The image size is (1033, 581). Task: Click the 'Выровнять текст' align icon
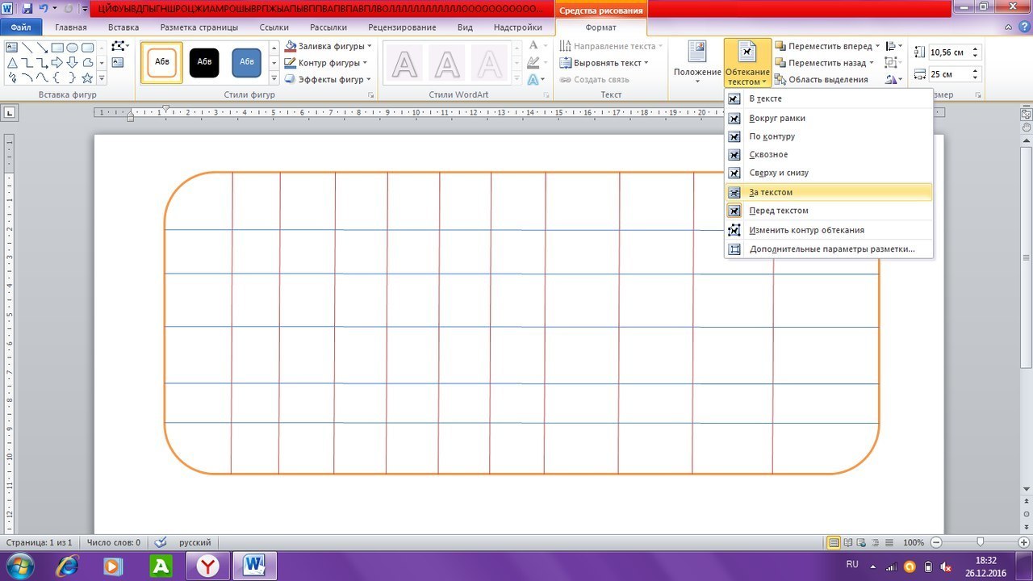(x=566, y=63)
